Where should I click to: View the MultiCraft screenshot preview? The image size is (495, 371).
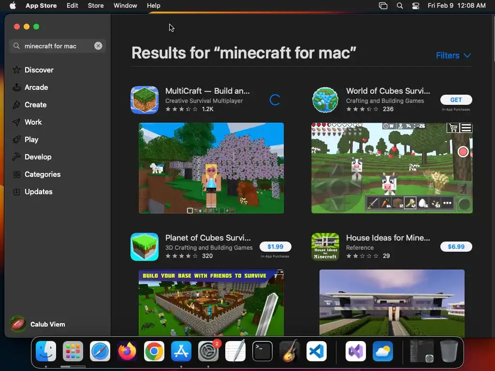[x=211, y=168]
